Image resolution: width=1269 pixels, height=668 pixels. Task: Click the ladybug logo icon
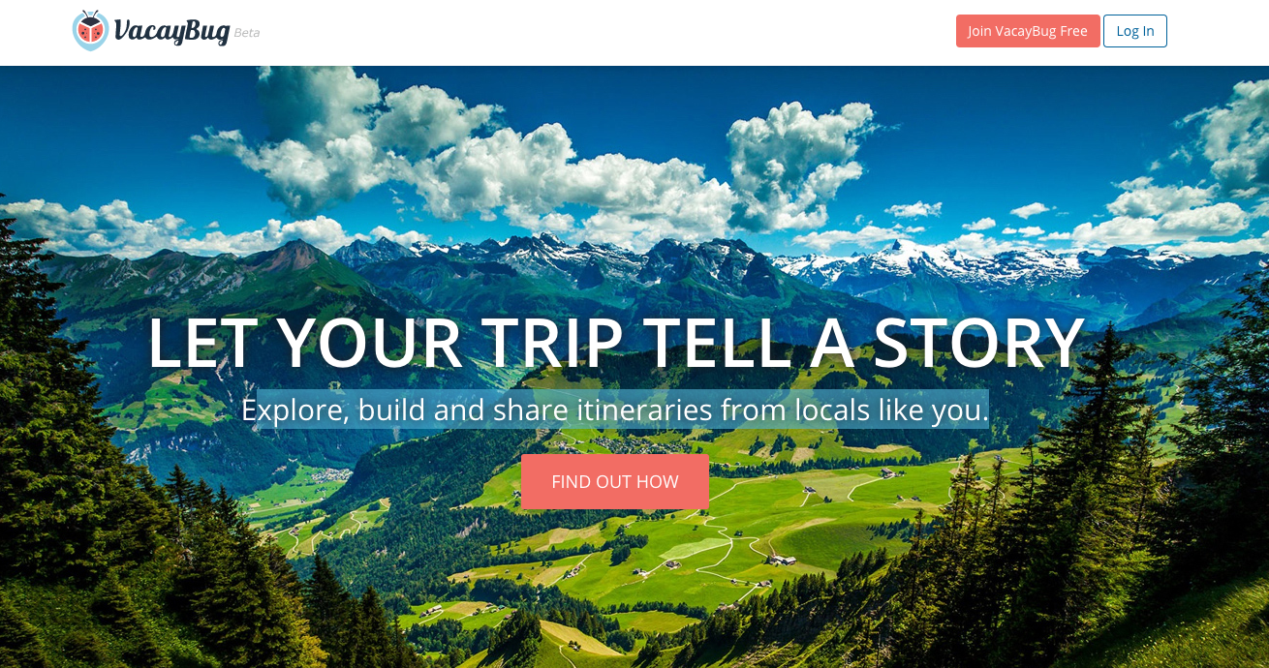pyautogui.click(x=90, y=30)
